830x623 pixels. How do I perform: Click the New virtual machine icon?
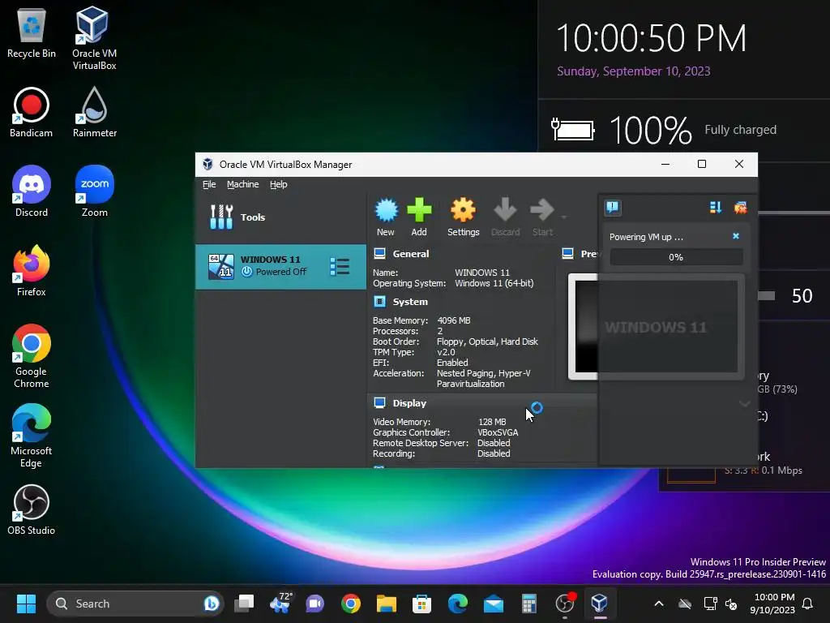386,210
